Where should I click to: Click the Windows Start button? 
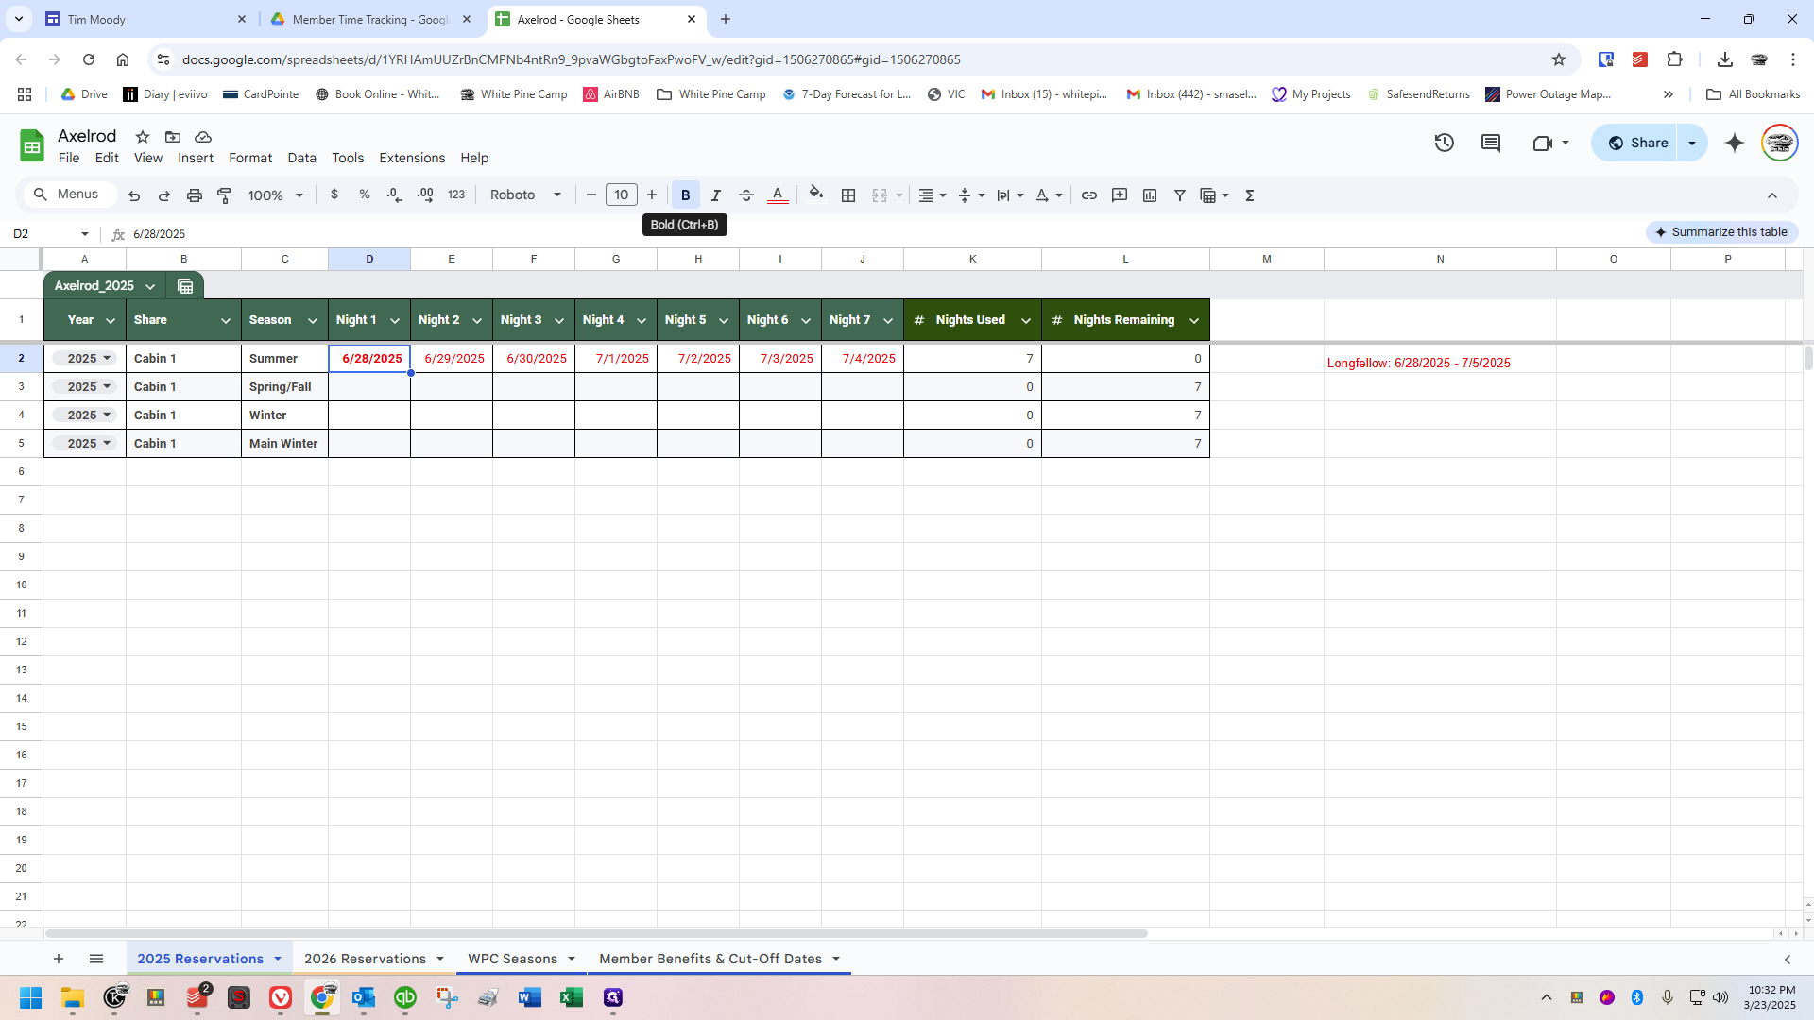click(31, 997)
